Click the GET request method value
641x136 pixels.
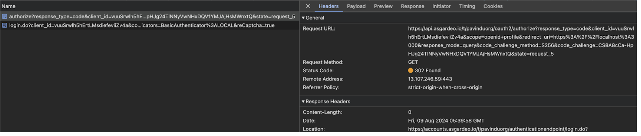(413, 62)
